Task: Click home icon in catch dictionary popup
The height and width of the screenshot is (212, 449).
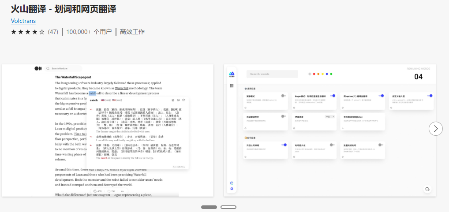Action: tap(178, 100)
